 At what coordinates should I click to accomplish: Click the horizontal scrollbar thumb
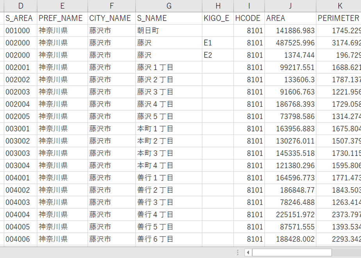pyautogui.click(x=292, y=253)
